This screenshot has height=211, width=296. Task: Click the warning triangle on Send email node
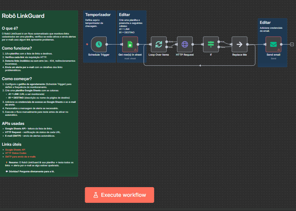coord(279,49)
